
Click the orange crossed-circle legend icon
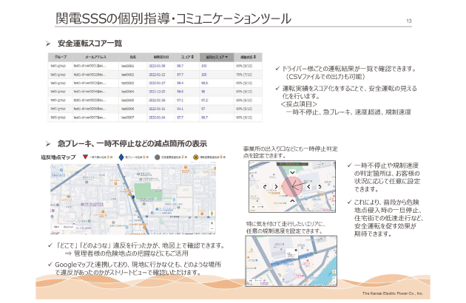coord(195,157)
